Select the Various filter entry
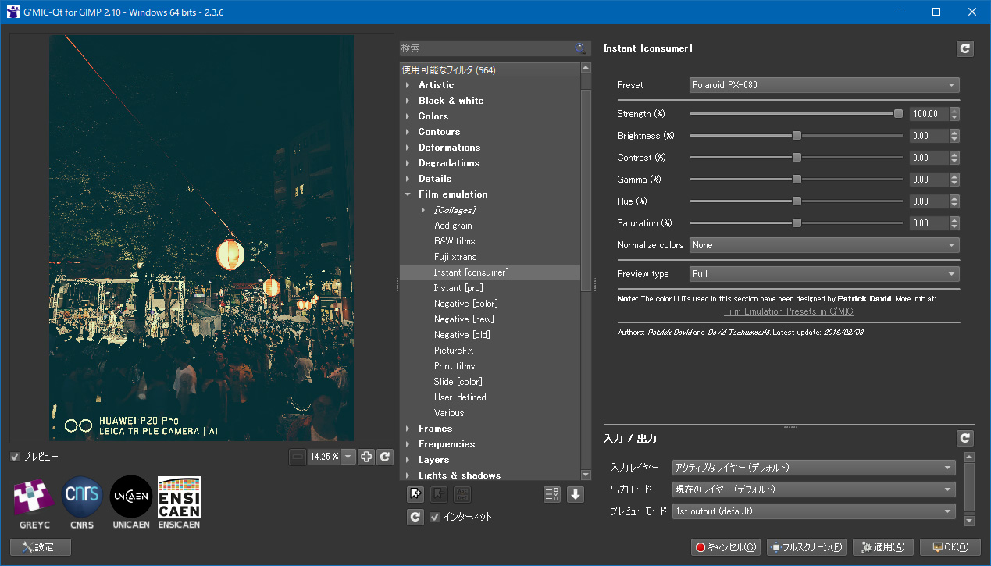 click(449, 413)
